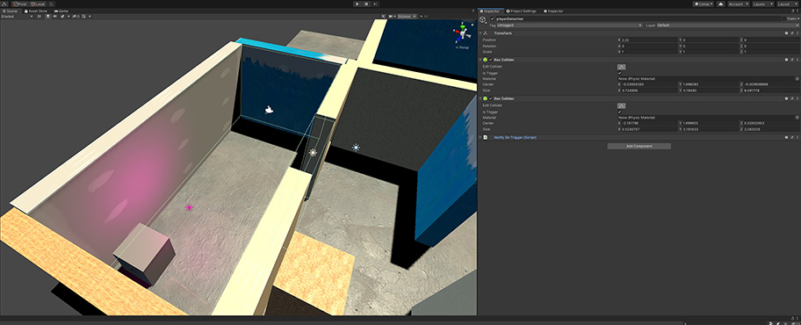The height and width of the screenshot is (325, 801).
Task: Collapse the first Box Collider component
Action: point(480,60)
